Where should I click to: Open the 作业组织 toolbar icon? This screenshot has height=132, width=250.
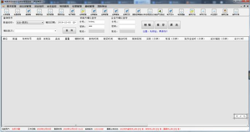(x=214, y=12)
